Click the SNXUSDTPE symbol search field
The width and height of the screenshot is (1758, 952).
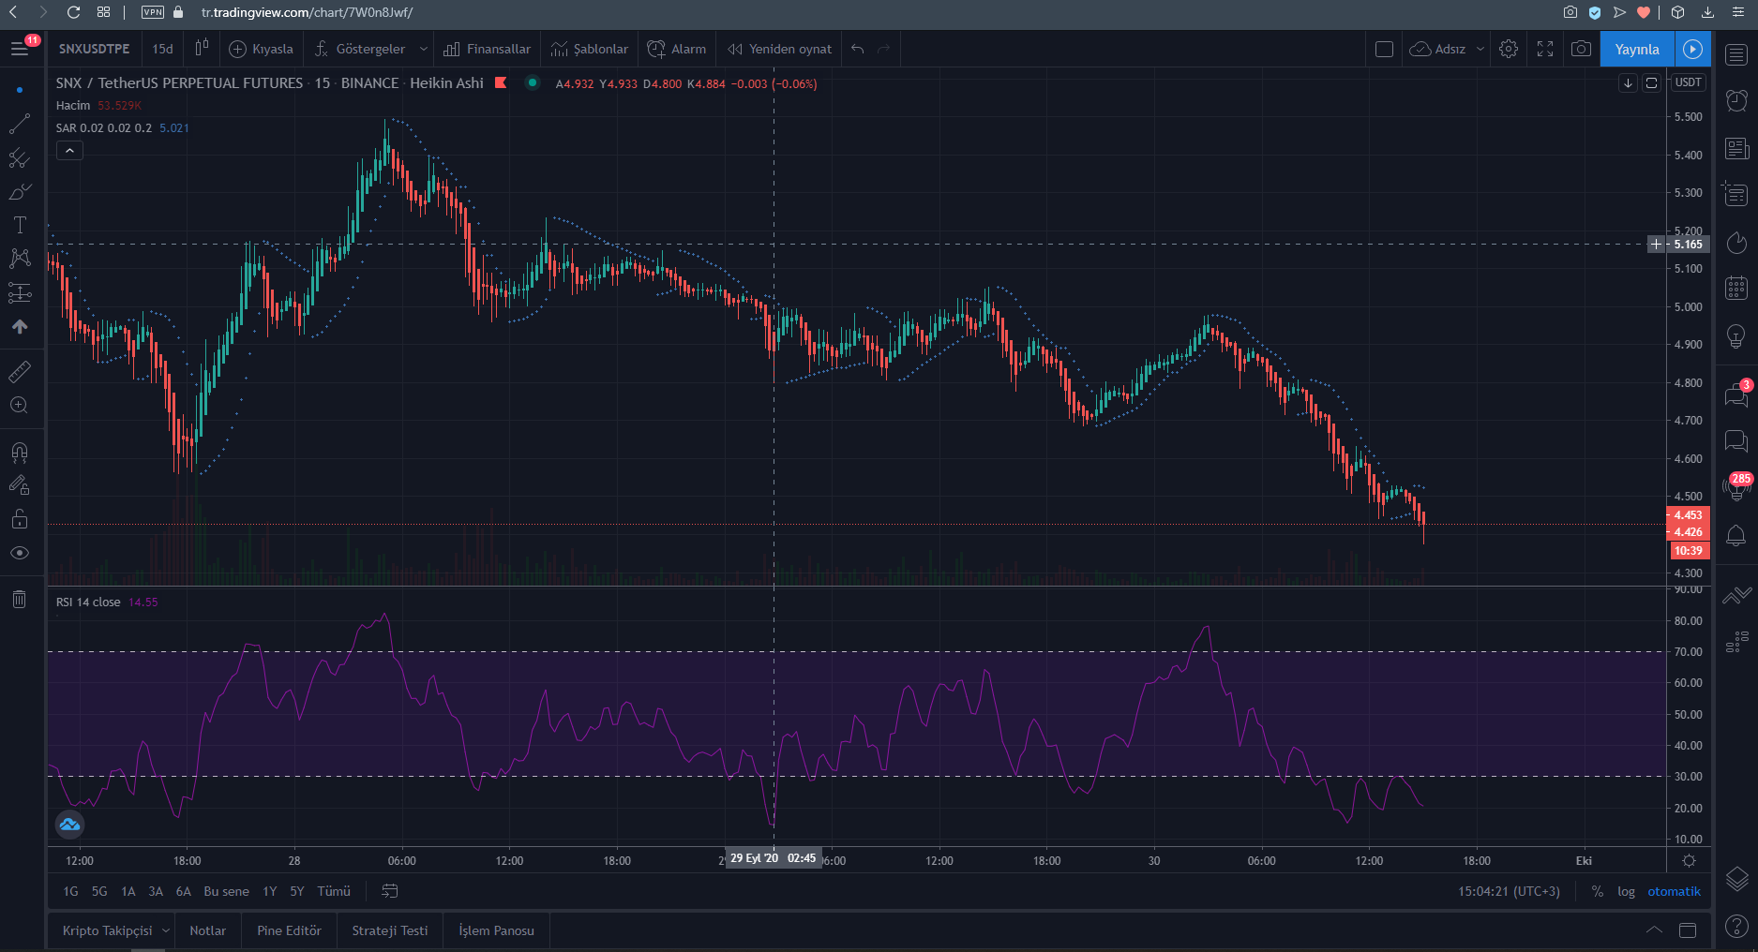(x=94, y=49)
